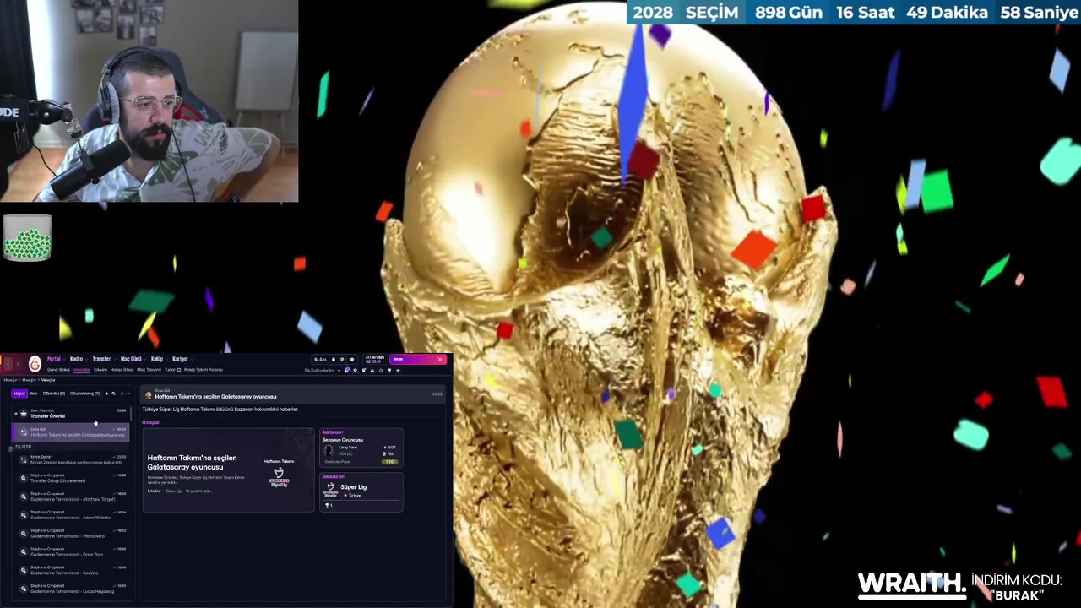Open the Haftanın Takımı news article card
Viewport: 1081px width, 608px height.
228,470
